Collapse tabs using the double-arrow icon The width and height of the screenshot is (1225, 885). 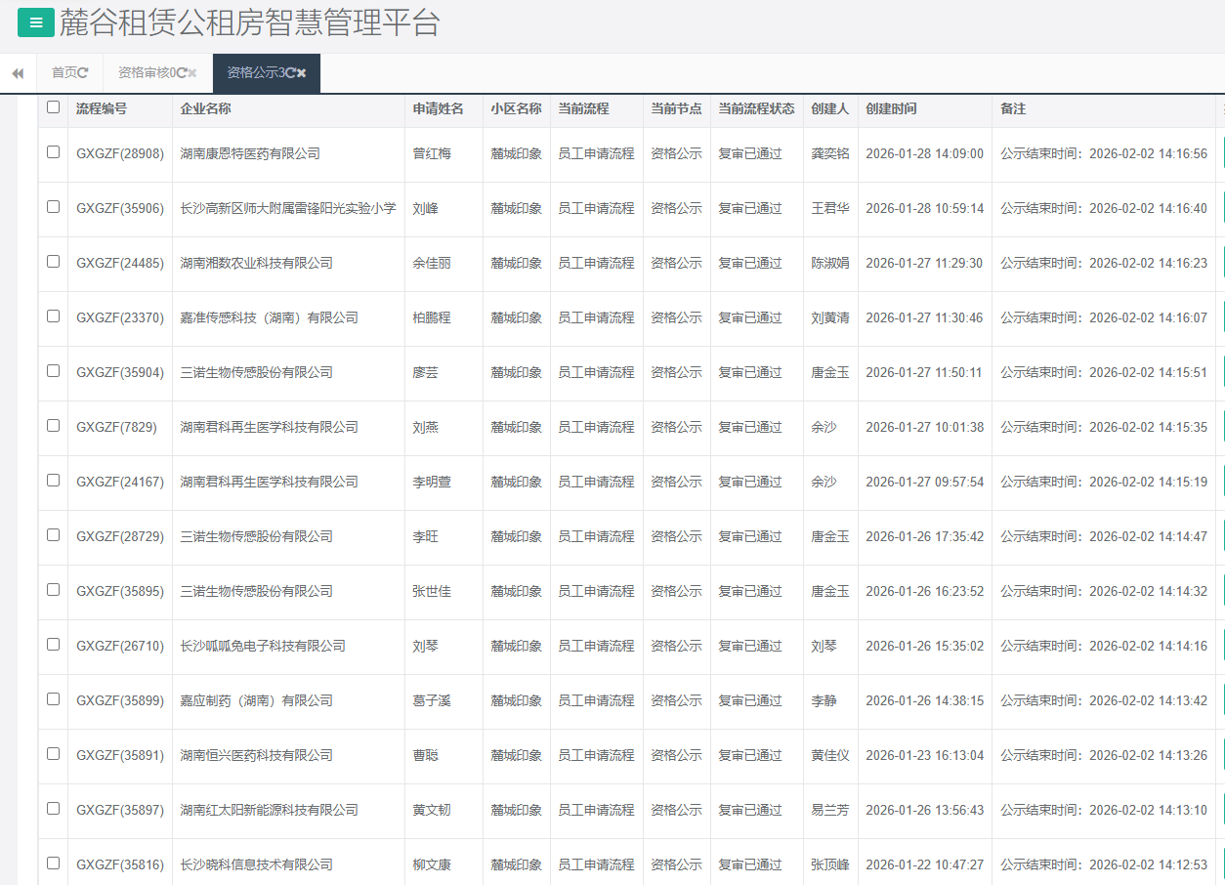pos(17,72)
